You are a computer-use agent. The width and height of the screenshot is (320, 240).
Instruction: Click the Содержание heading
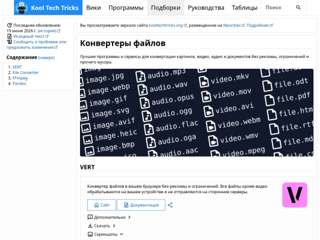click(x=22, y=57)
